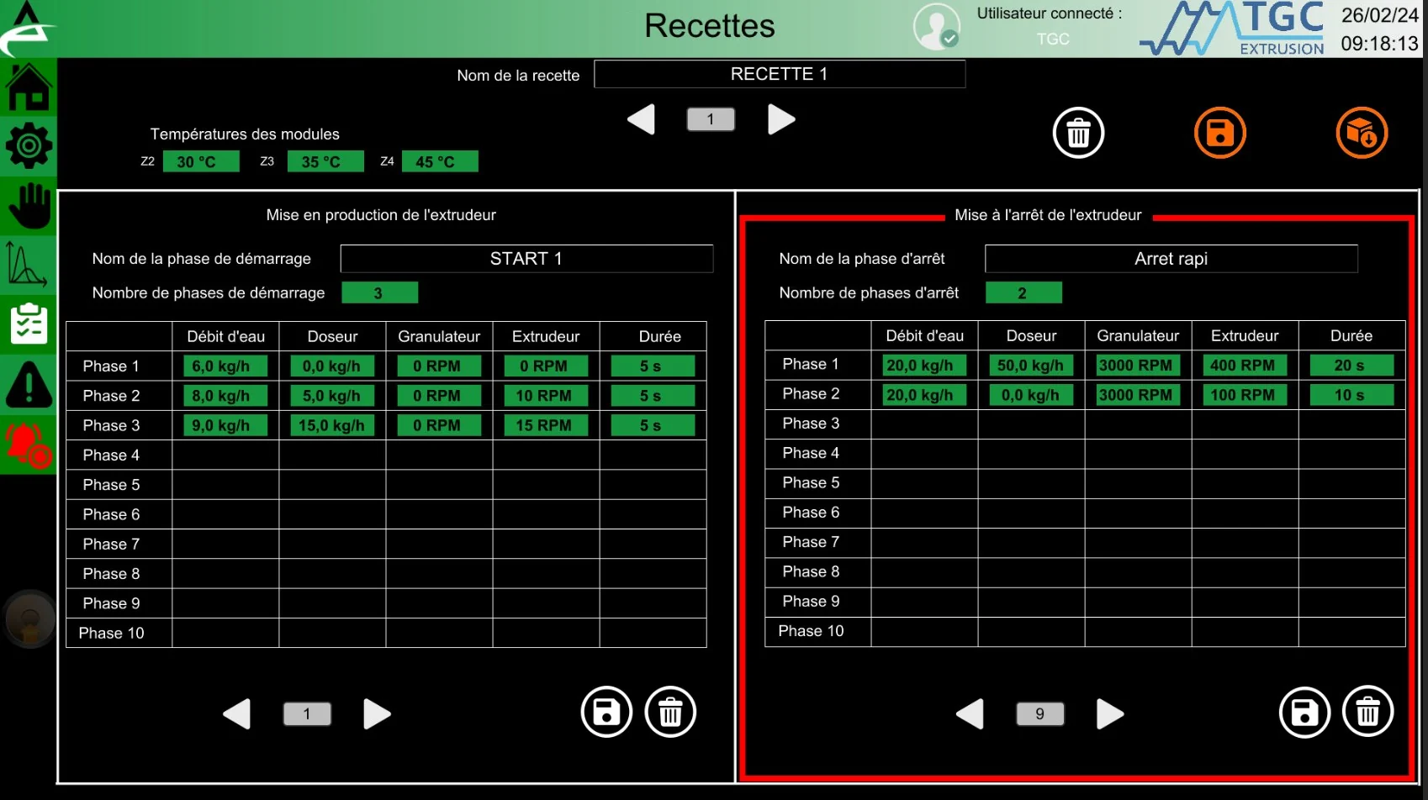Edit number of start phases value 3
1428x800 pixels.
(x=379, y=292)
